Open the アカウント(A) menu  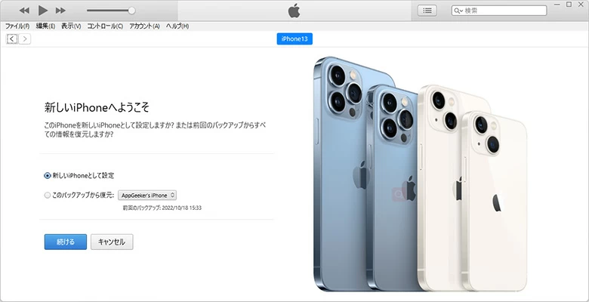point(145,26)
